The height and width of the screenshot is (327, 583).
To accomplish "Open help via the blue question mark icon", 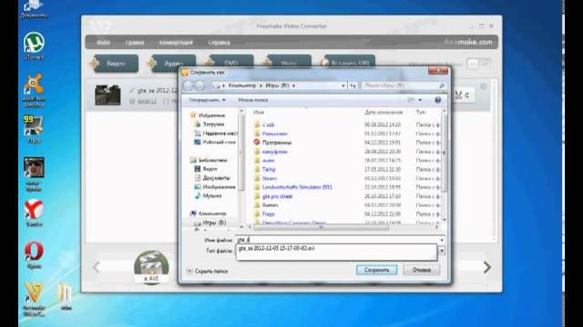I will pyautogui.click(x=437, y=100).
